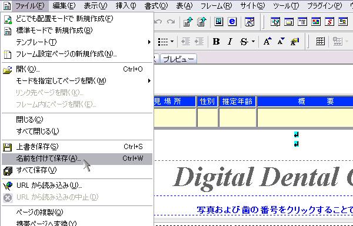This screenshot has width=353, height=226.
Task: Click the 性別 table header cell
Action: coord(207,102)
